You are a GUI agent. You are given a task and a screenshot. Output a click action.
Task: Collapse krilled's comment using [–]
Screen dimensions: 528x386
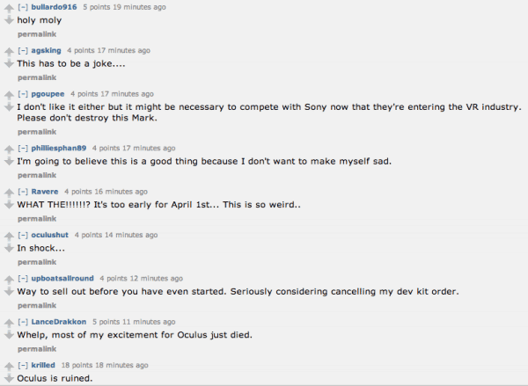pos(23,365)
